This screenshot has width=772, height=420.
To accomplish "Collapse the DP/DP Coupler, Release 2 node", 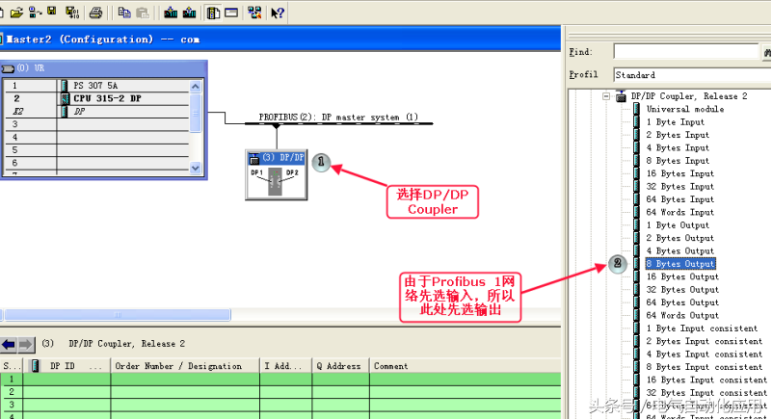I will point(606,96).
